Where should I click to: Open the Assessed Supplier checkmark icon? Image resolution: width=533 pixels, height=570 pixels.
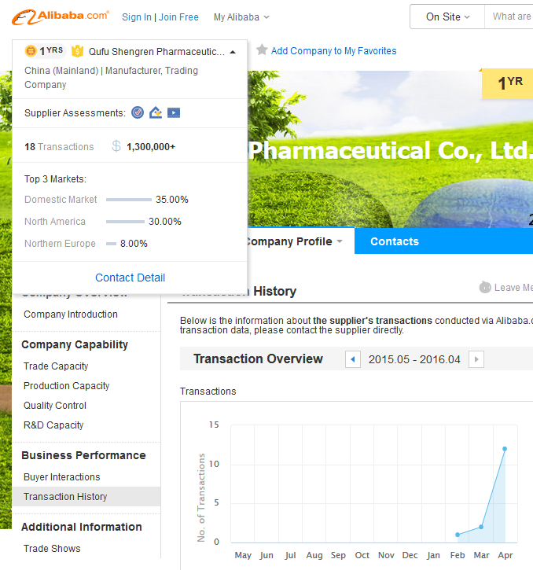(138, 112)
